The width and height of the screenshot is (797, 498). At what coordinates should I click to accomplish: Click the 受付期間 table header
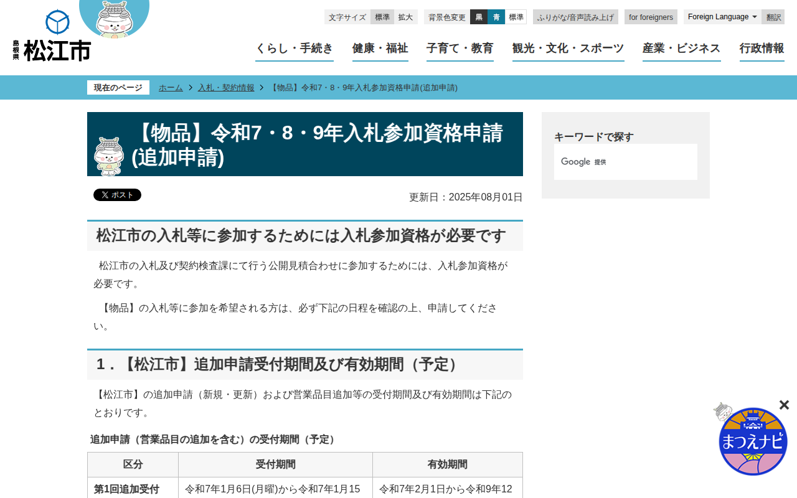click(276, 464)
